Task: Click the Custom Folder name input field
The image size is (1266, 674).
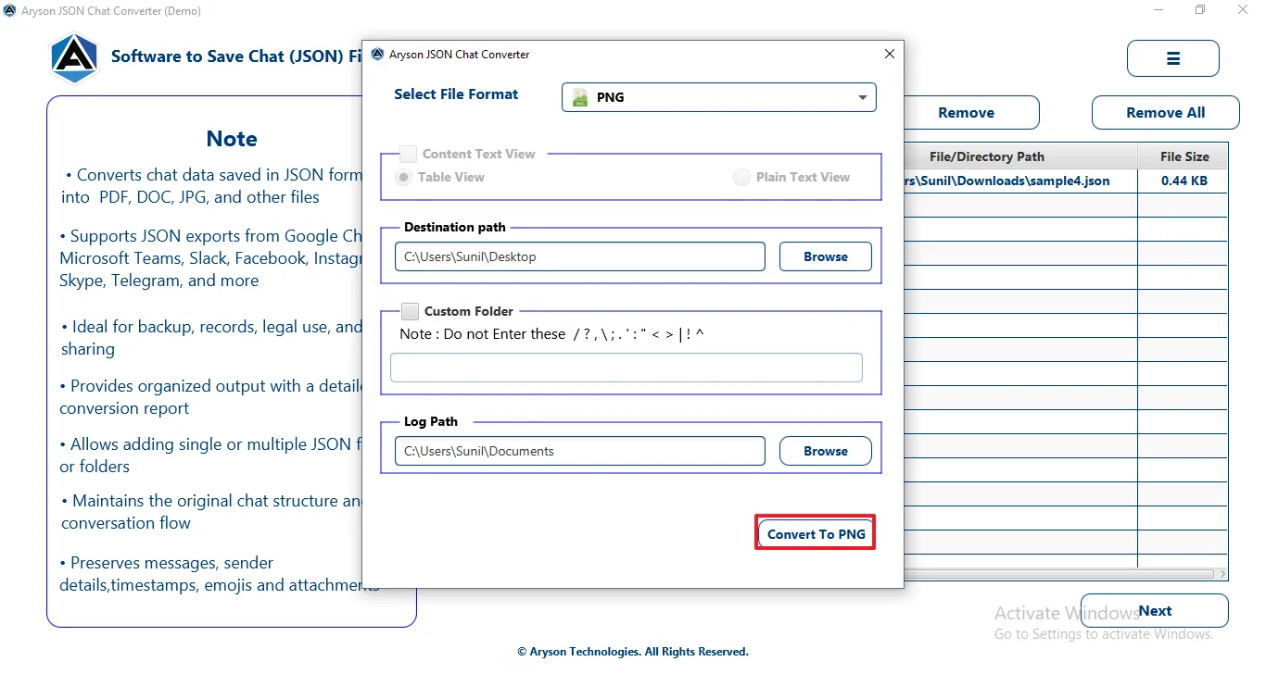Action: click(627, 368)
